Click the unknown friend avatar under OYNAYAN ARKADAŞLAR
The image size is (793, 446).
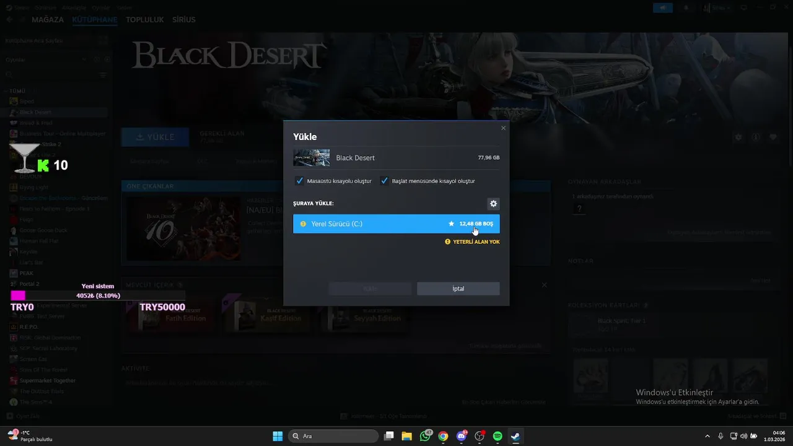579,209
